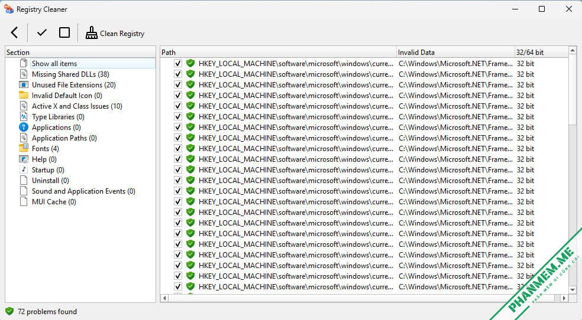Click the vertical scrollbar up arrow
The height and width of the screenshot is (320, 582).
tap(573, 51)
